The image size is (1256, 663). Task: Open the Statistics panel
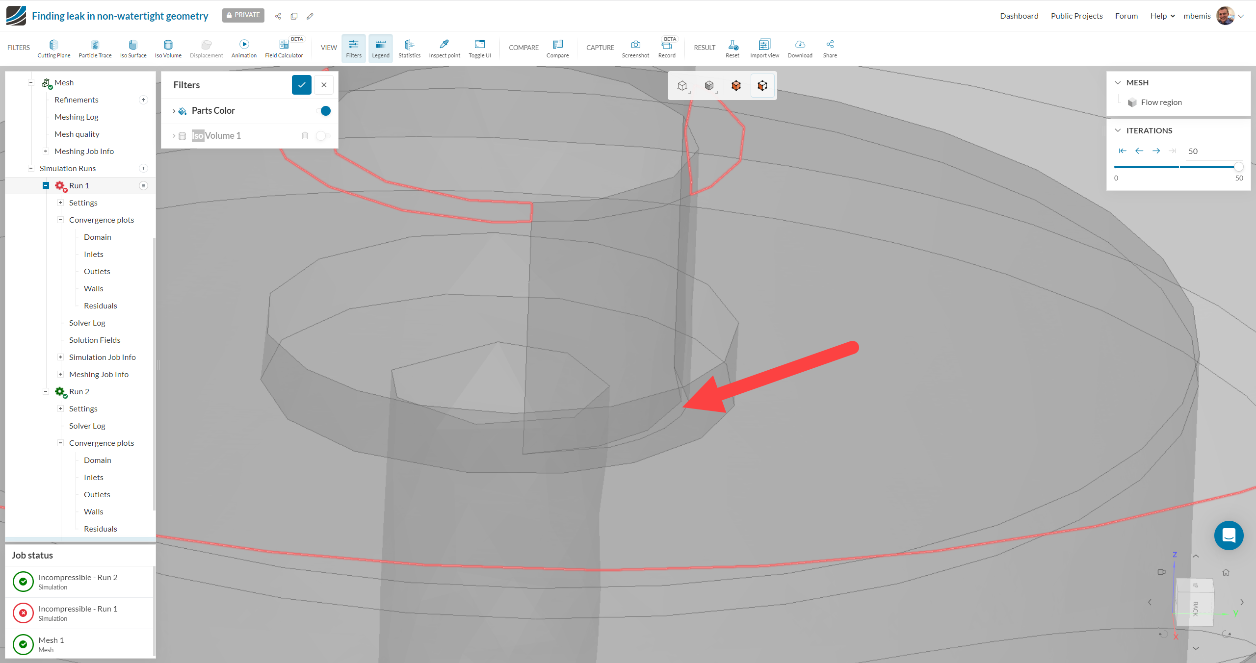pos(409,48)
